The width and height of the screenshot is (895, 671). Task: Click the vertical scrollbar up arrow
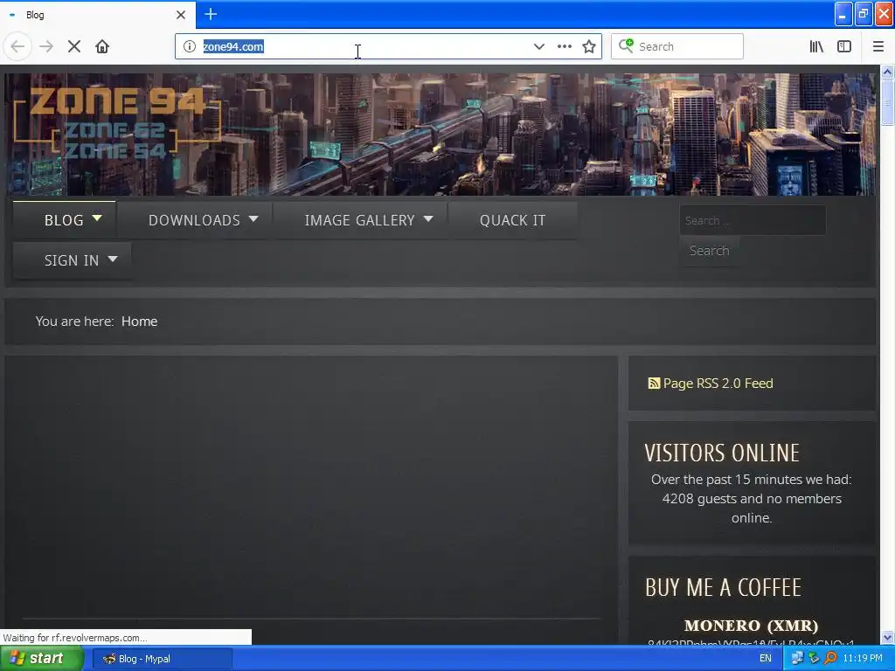pyautogui.click(x=887, y=72)
